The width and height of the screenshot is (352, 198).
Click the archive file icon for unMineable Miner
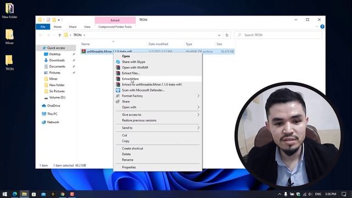[x=84, y=51]
